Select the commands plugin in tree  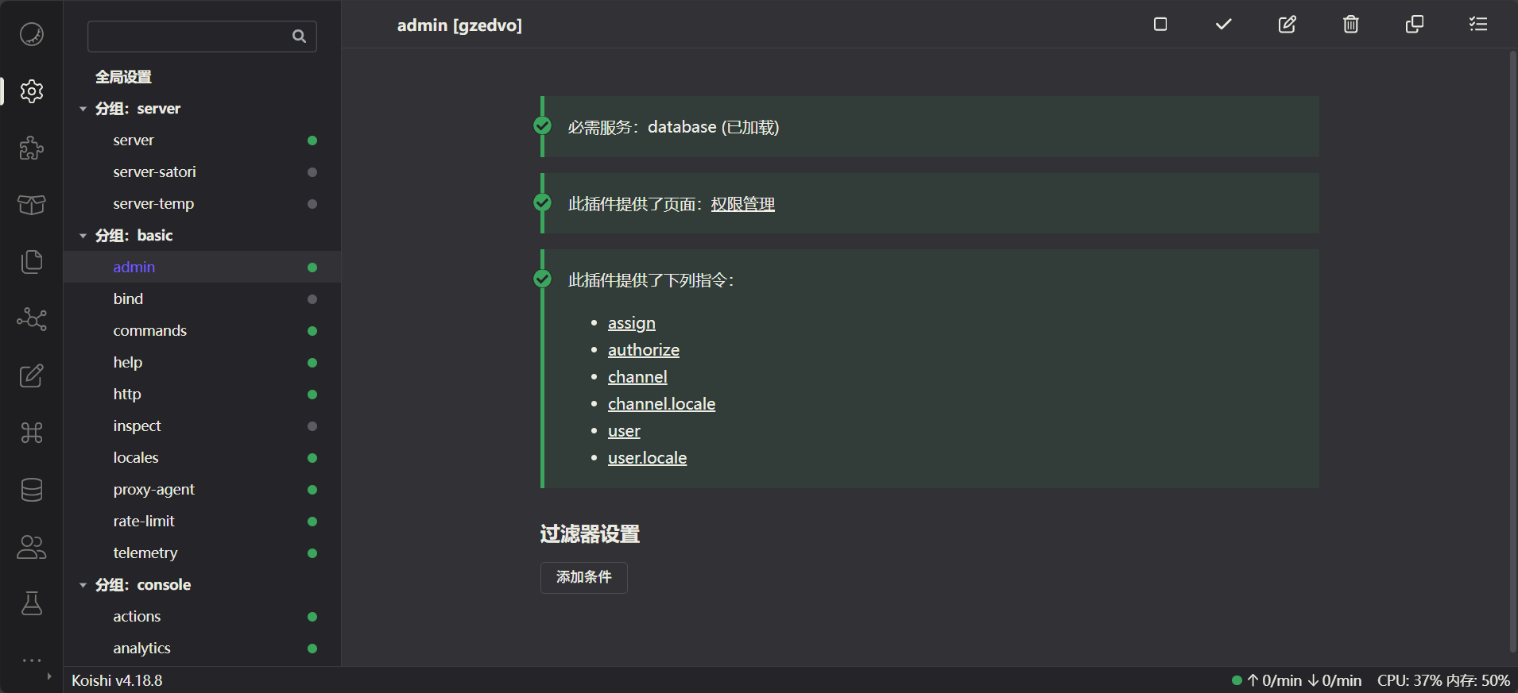pyautogui.click(x=150, y=331)
